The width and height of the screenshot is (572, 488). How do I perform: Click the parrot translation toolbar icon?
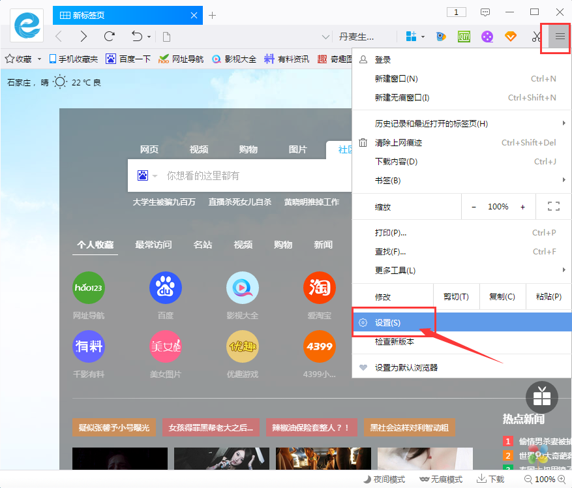pos(441,37)
